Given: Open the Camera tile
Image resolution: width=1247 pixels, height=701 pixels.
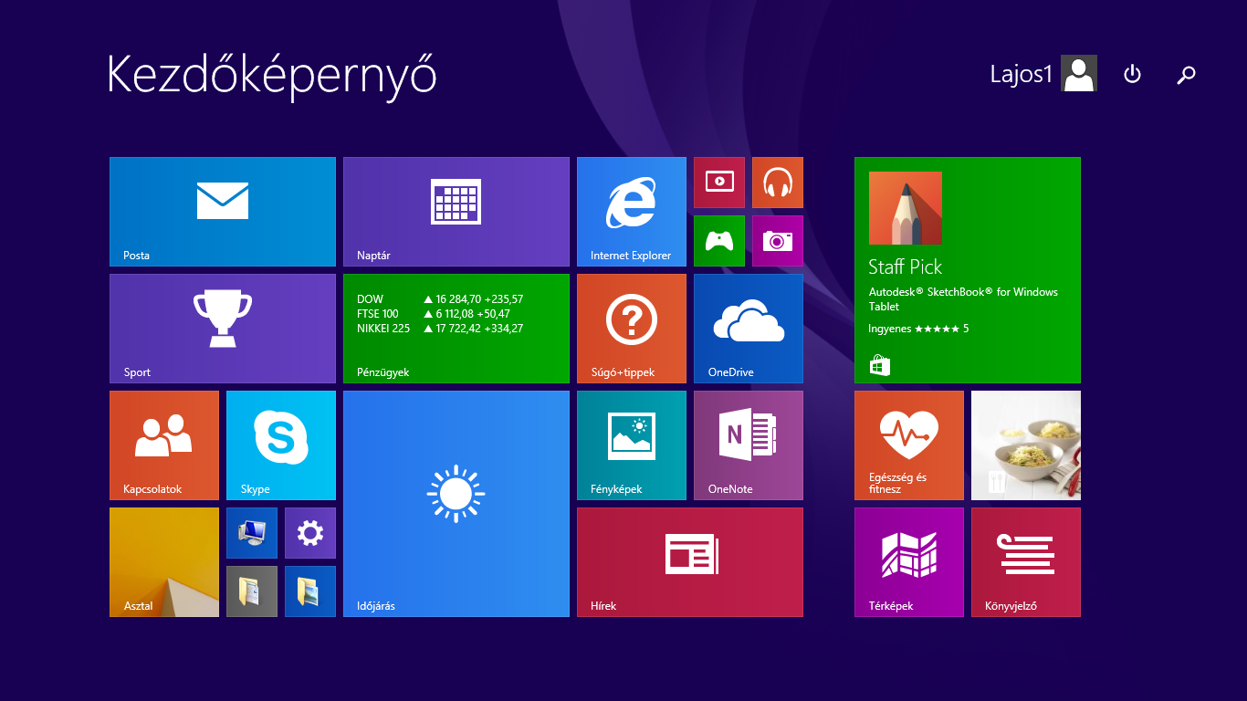Looking at the screenshot, I should coord(778,241).
